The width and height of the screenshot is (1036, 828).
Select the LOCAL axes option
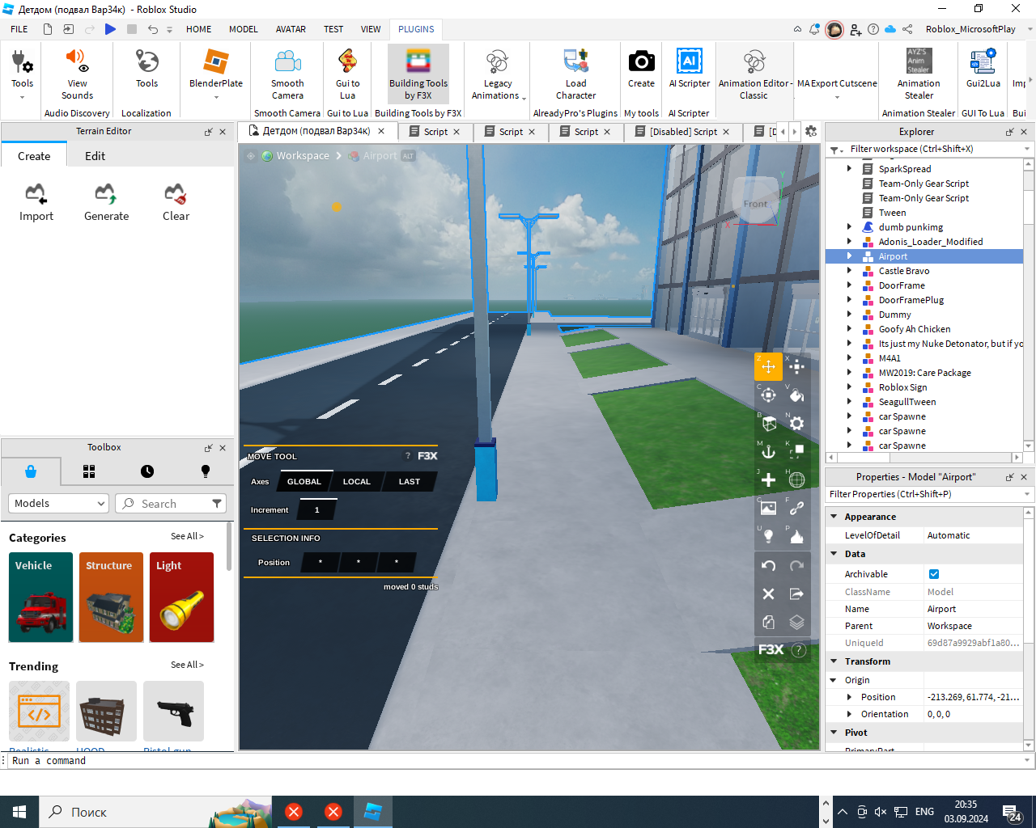[x=356, y=481]
